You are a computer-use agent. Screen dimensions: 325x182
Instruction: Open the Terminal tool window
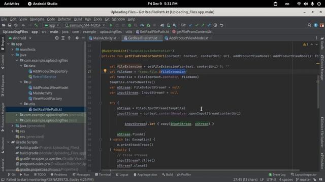(x=103, y=174)
